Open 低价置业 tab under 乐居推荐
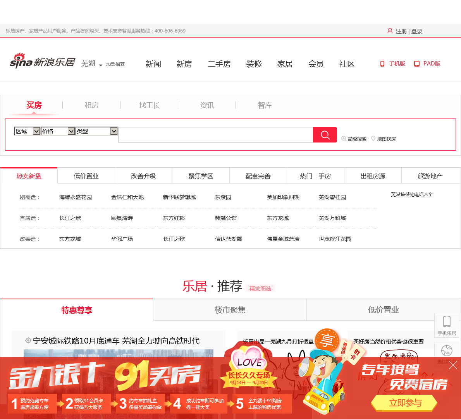Viewport: 461px width, 419px height. click(384, 310)
